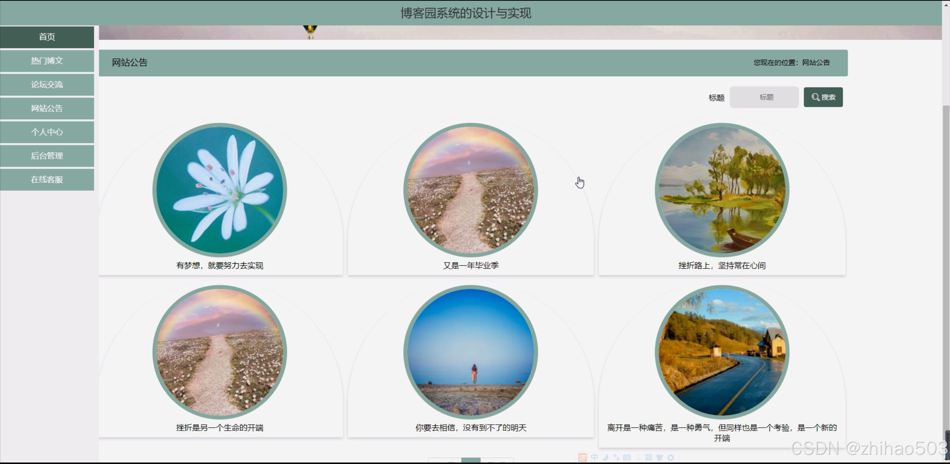The image size is (950, 464).
Task: Select 个人中心 in side menu
Action: coord(47,132)
